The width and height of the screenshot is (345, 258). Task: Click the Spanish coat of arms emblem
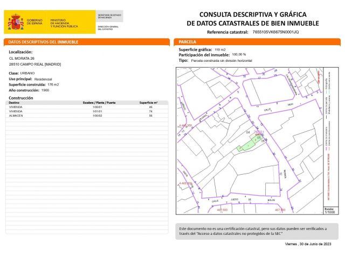click(16, 22)
